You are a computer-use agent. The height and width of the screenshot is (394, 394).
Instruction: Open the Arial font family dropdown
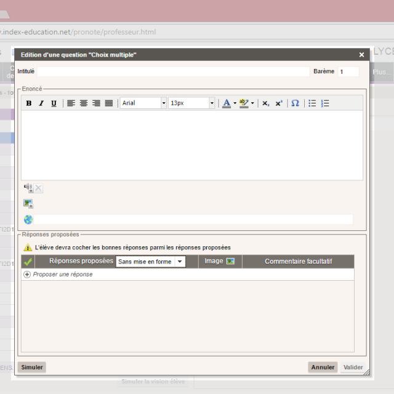pyautogui.click(x=143, y=103)
